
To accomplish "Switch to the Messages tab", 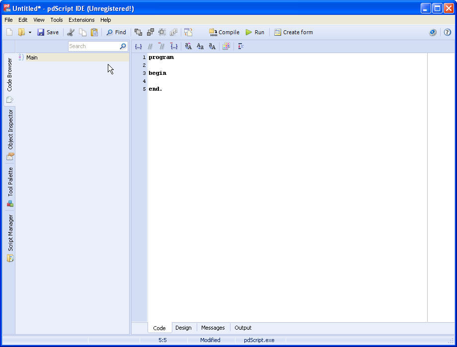I will [x=213, y=328].
